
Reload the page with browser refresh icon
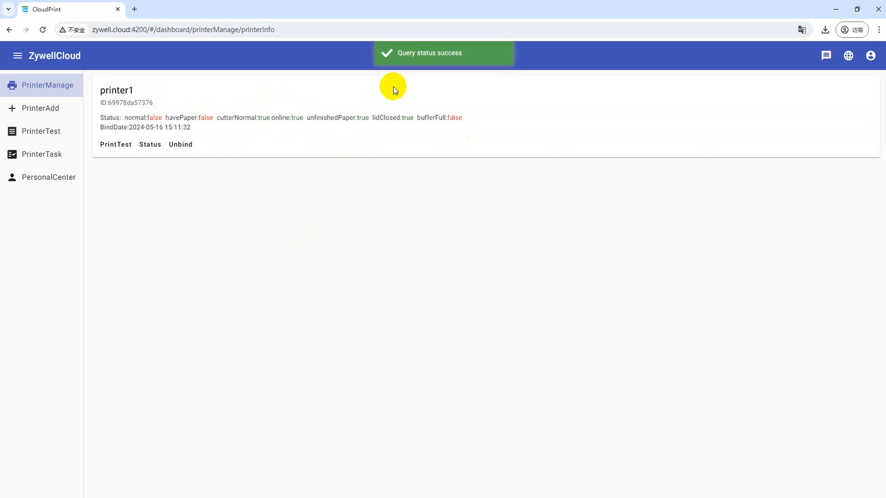42,30
